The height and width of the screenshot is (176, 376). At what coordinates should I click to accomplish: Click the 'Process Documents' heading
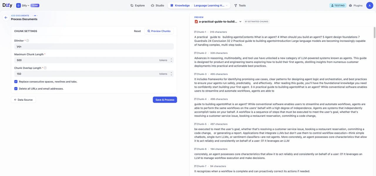(24, 19)
